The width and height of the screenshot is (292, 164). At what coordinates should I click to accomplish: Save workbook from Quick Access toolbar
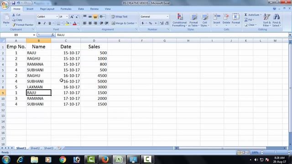click(x=13, y=3)
